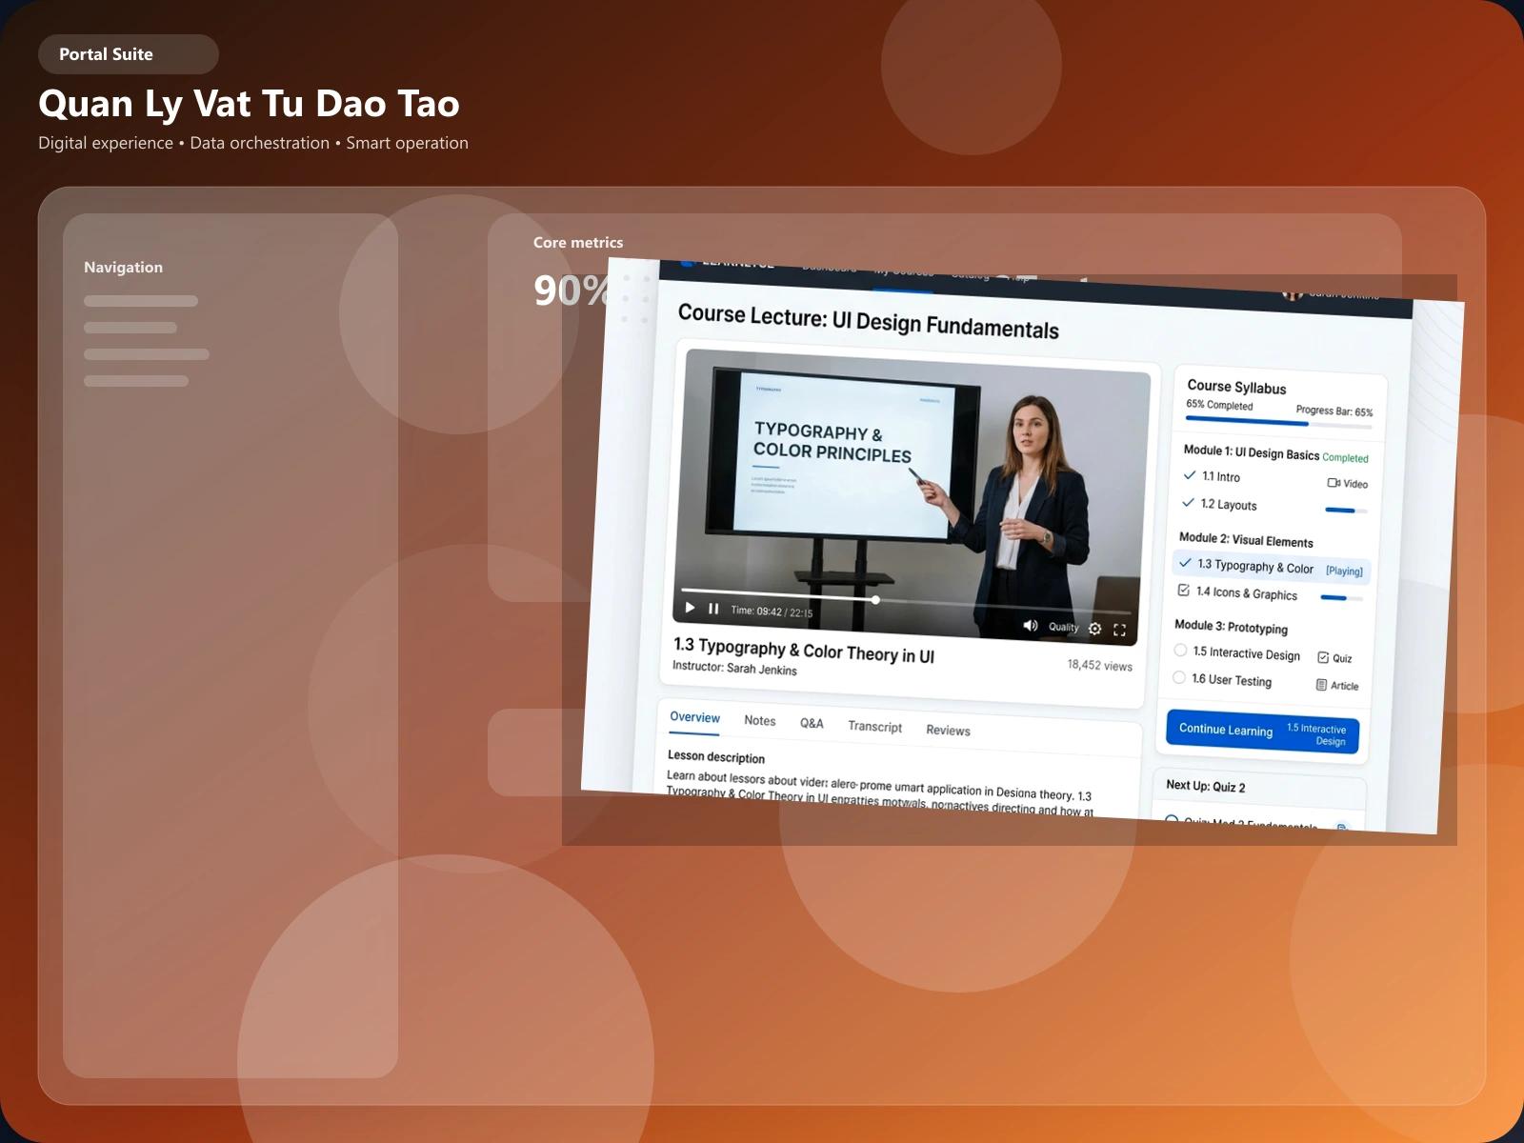Click the '[Playing]' status label
The image size is (1524, 1143).
pos(1344,571)
